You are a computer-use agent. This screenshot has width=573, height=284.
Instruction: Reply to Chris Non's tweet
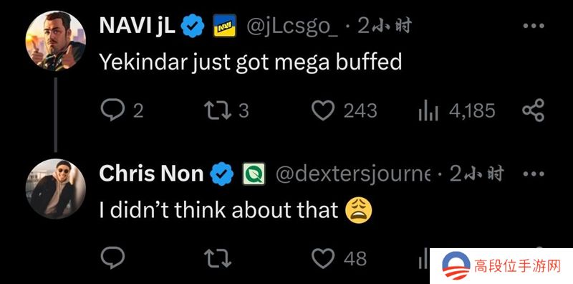point(112,258)
